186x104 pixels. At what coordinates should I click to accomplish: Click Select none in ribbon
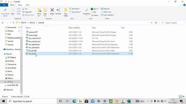[106, 12]
